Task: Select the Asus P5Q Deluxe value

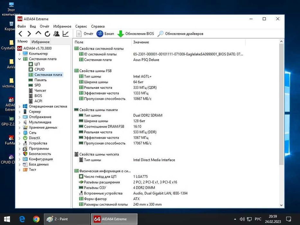Action: [146, 60]
